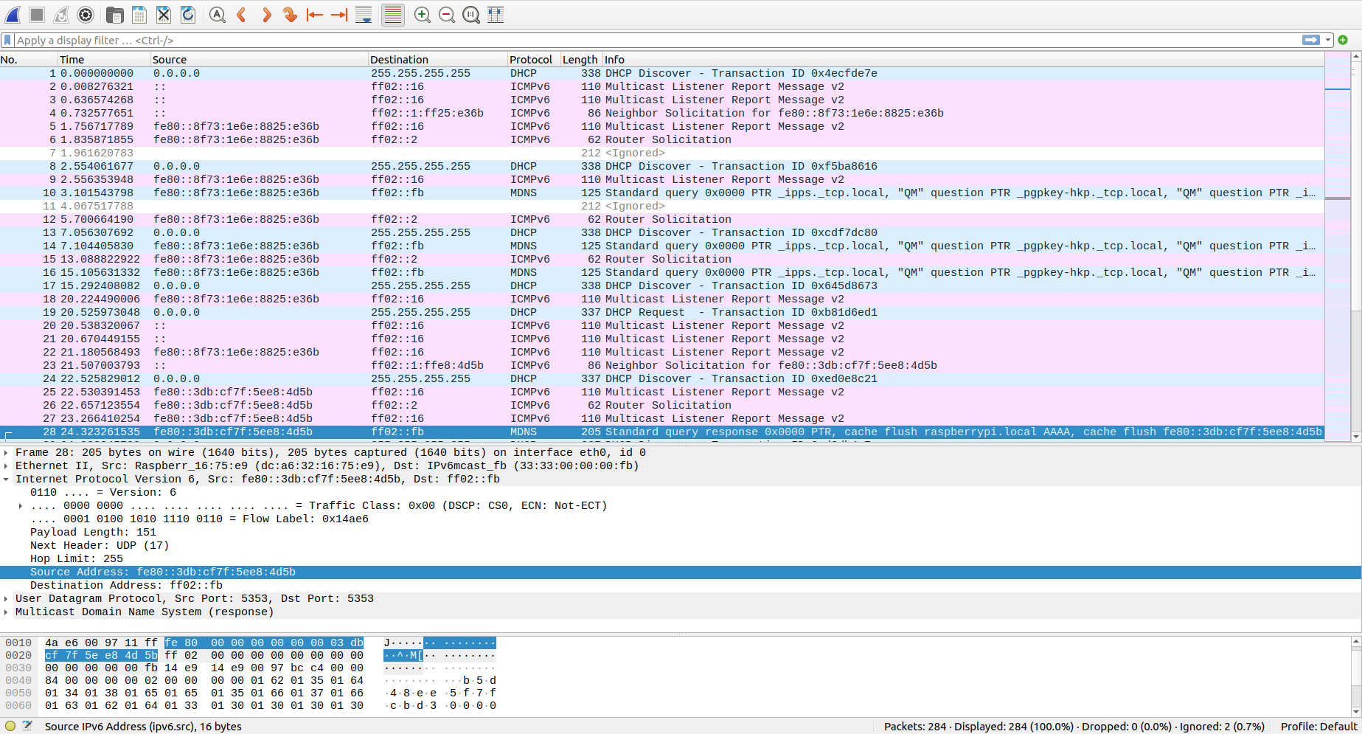This screenshot has width=1362, height=734.
Task: Open expert information from the status bar circle
Action: (10, 726)
